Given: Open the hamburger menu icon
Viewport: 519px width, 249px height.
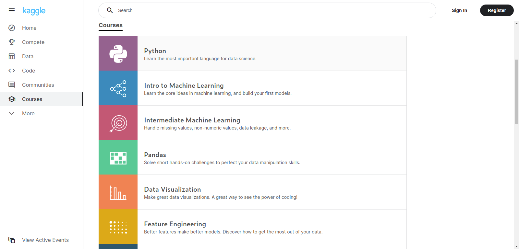Looking at the screenshot, I should tap(12, 10).
